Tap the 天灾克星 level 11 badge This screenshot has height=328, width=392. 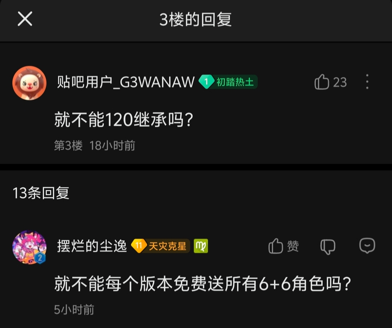(x=160, y=246)
